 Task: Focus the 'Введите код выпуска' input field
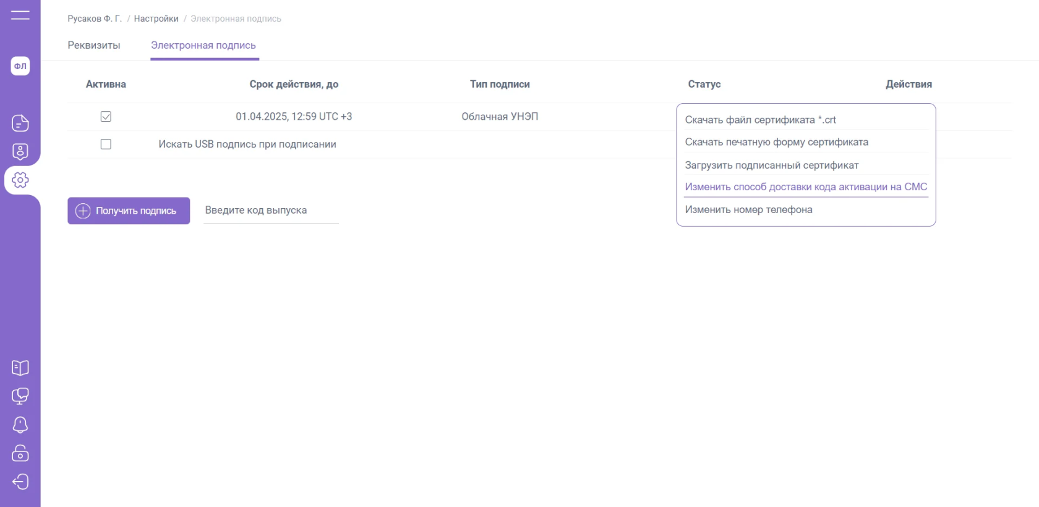click(x=271, y=211)
